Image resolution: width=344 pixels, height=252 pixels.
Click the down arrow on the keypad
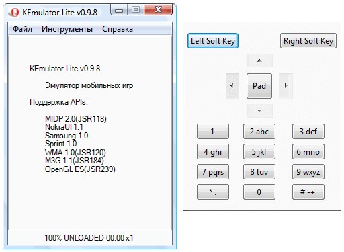pos(259,111)
